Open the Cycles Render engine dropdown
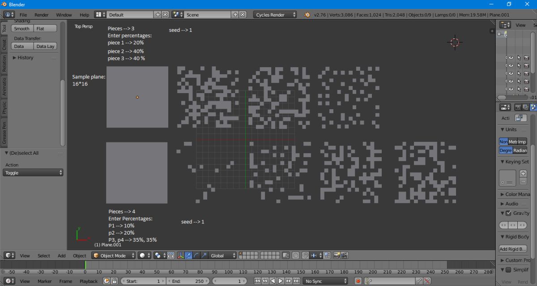This screenshot has height=286, width=537. [275, 15]
